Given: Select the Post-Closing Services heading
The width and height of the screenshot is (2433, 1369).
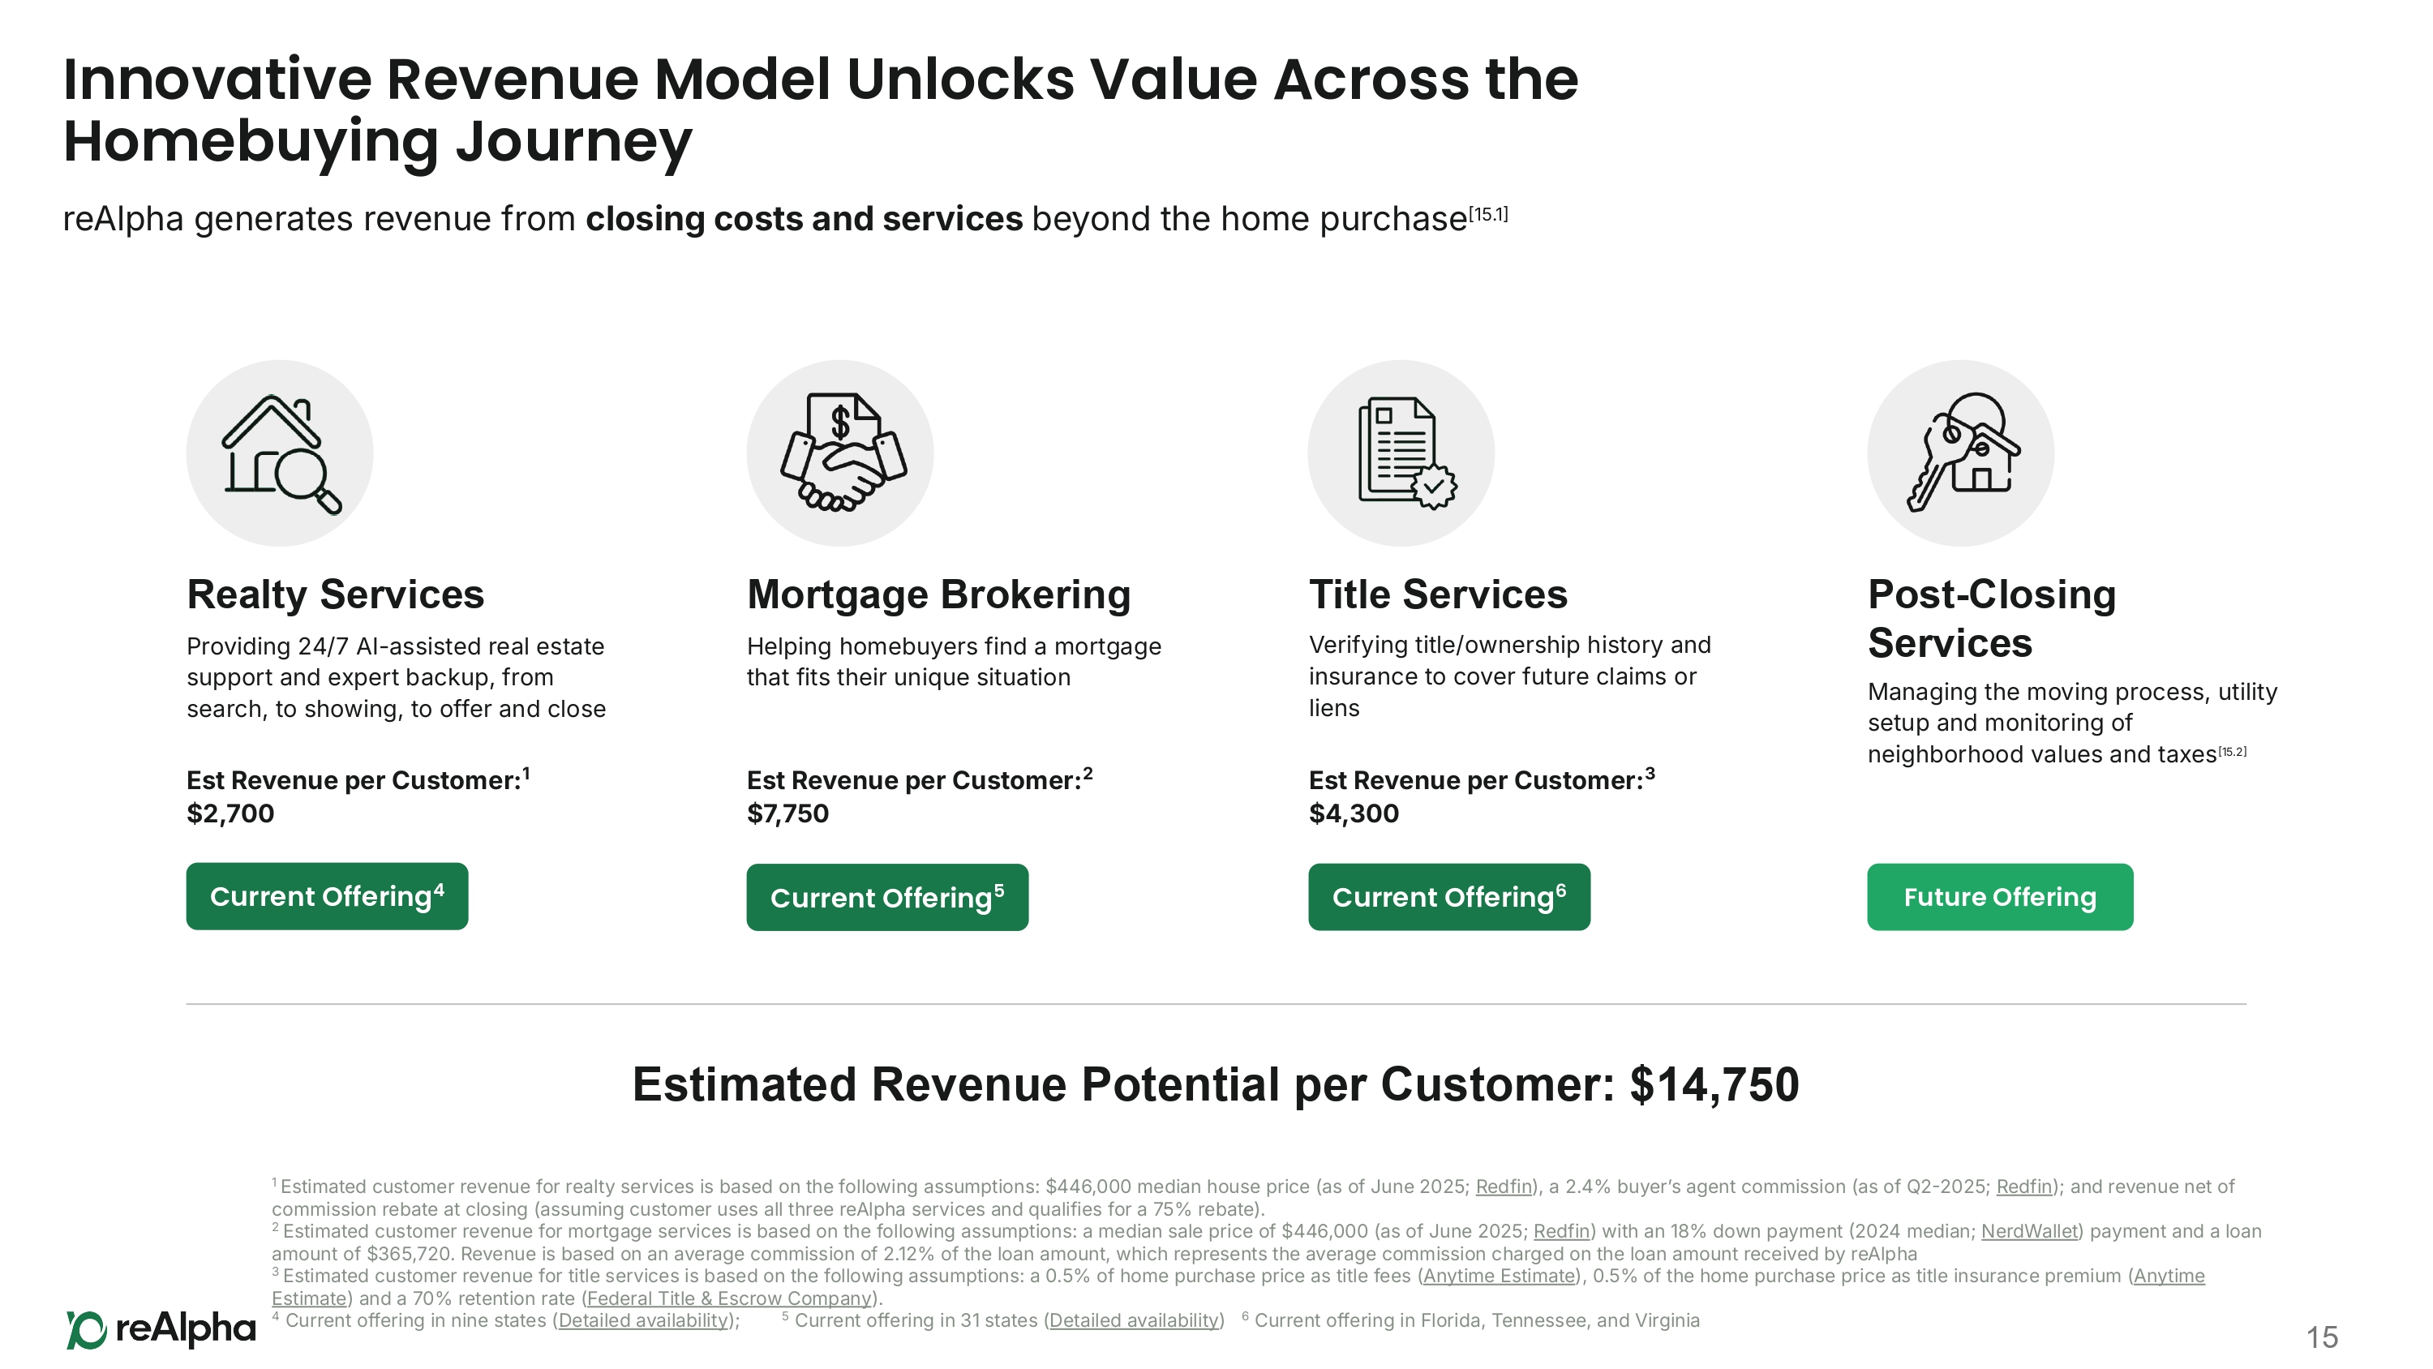Looking at the screenshot, I should tap(1991, 619).
